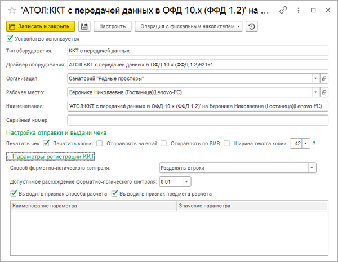Viewport: 338px width, 262px height.
Task: Click the 42 copy width value
Action: point(296,144)
